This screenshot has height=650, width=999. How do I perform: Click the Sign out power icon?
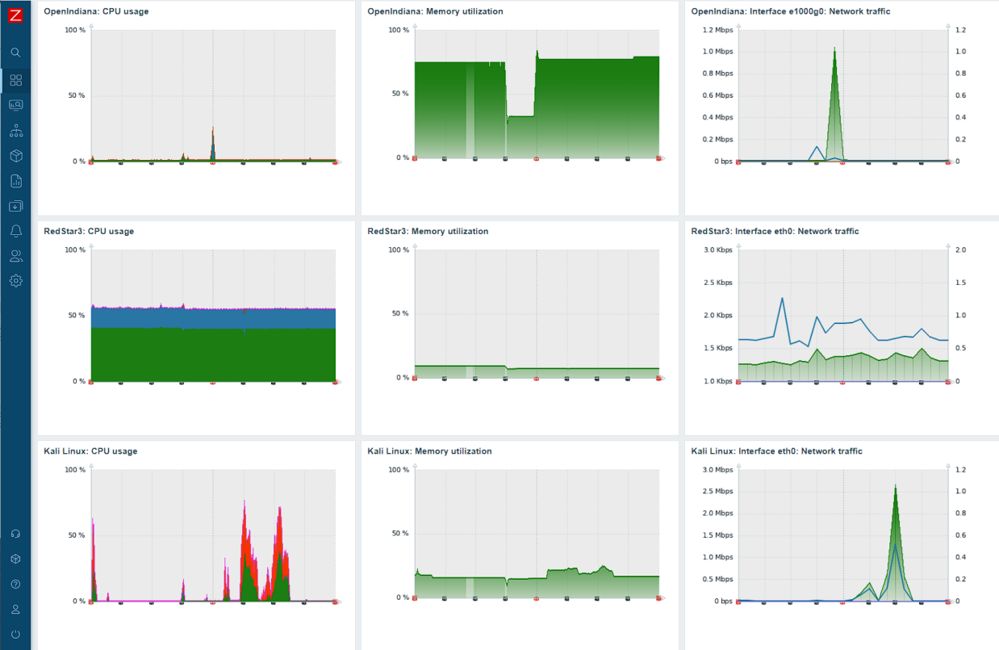15,635
